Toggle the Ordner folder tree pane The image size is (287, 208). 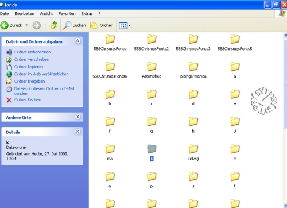click(x=101, y=25)
